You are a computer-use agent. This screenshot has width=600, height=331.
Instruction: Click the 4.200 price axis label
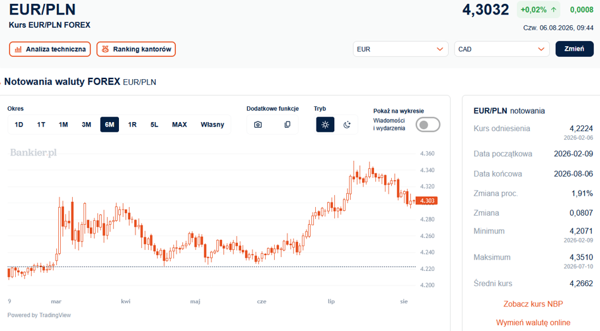click(x=427, y=285)
